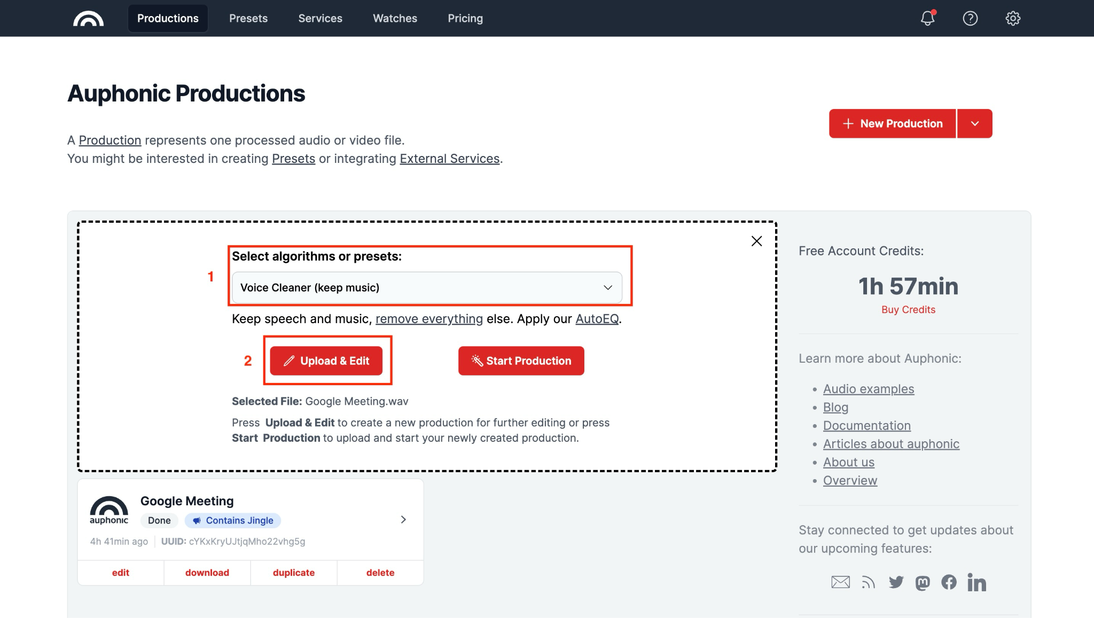Go to the Presets tab
1094x618 pixels.
coord(248,18)
